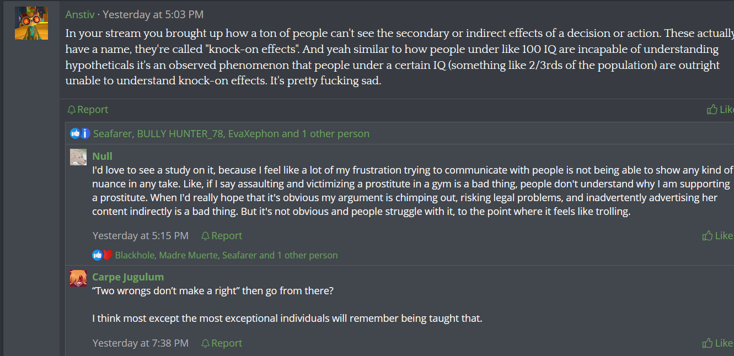Open the Seafarer, BULLY HUNTER_78 reactions list
The height and width of the screenshot is (356, 734).
231,133
